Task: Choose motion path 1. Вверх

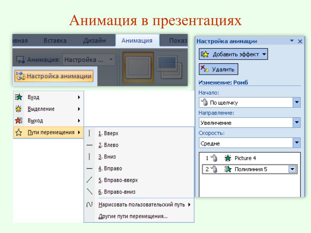Action: click(139, 133)
